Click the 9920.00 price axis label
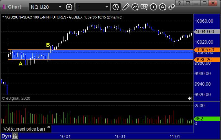This screenshot has height=140, width=221. [203, 94]
